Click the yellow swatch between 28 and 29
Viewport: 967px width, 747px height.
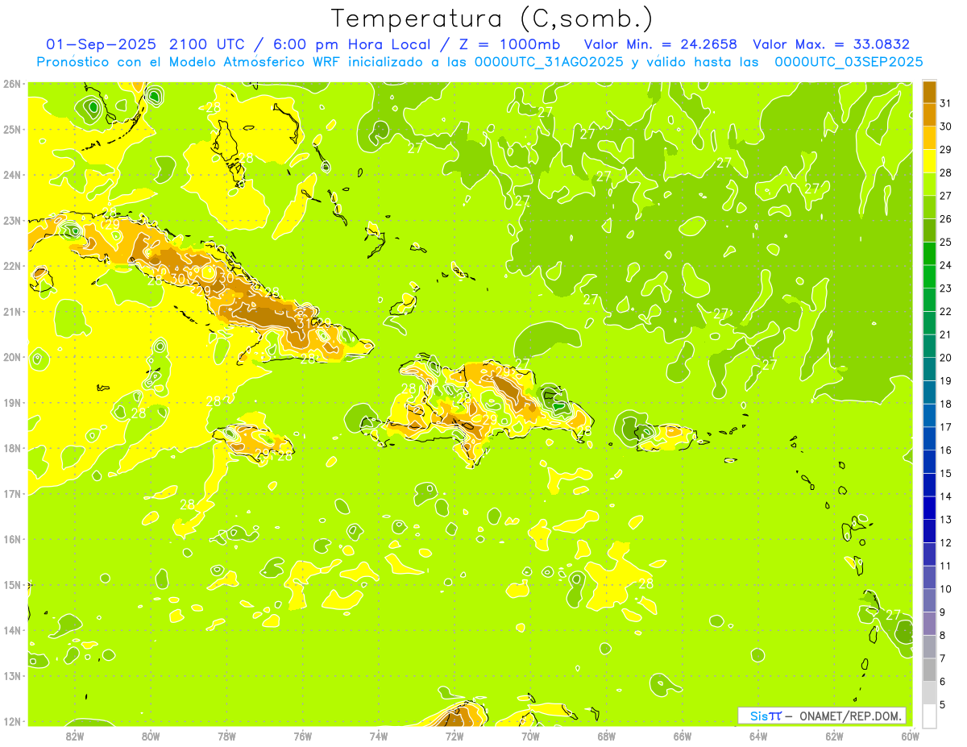[x=929, y=161]
